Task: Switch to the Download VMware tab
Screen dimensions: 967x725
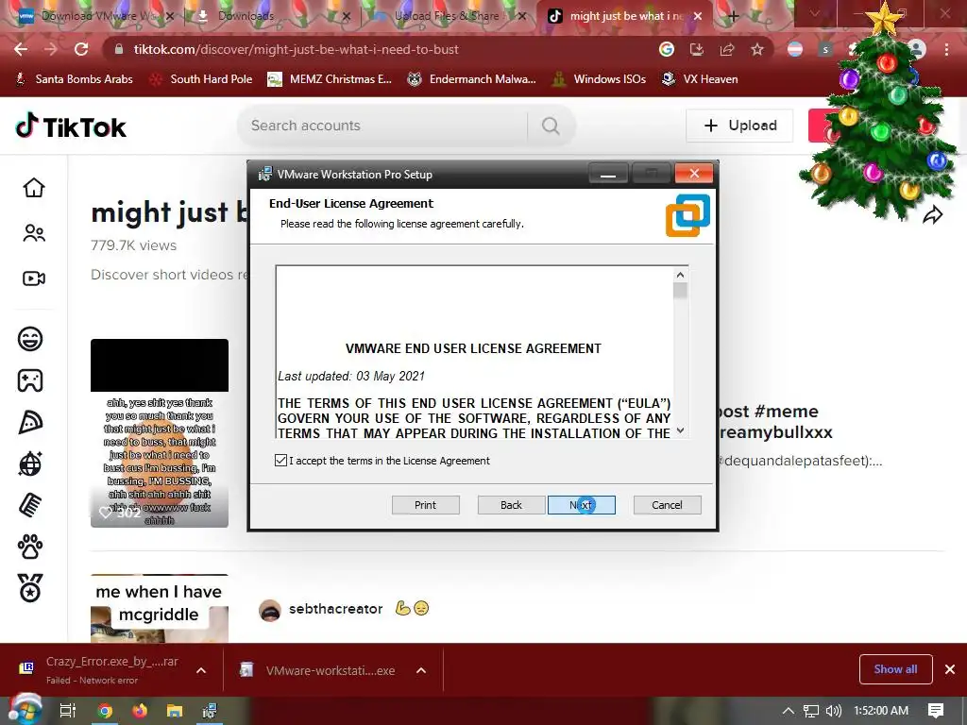Action: click(95, 16)
